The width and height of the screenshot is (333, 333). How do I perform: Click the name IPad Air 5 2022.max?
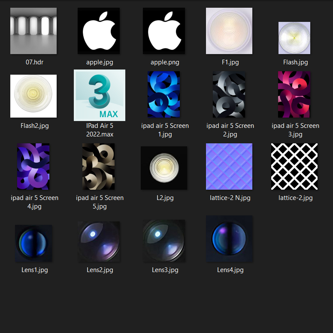coord(100,130)
